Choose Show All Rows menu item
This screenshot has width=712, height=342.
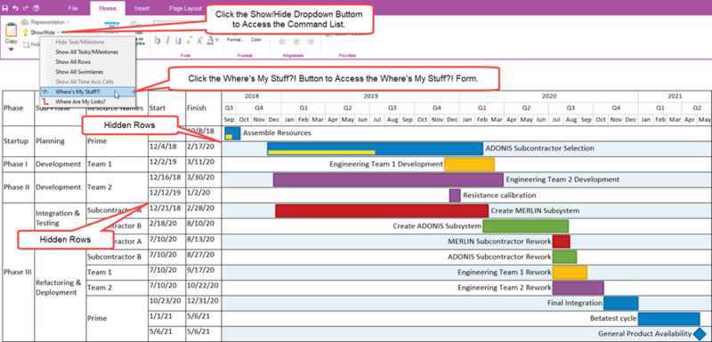pos(87,62)
